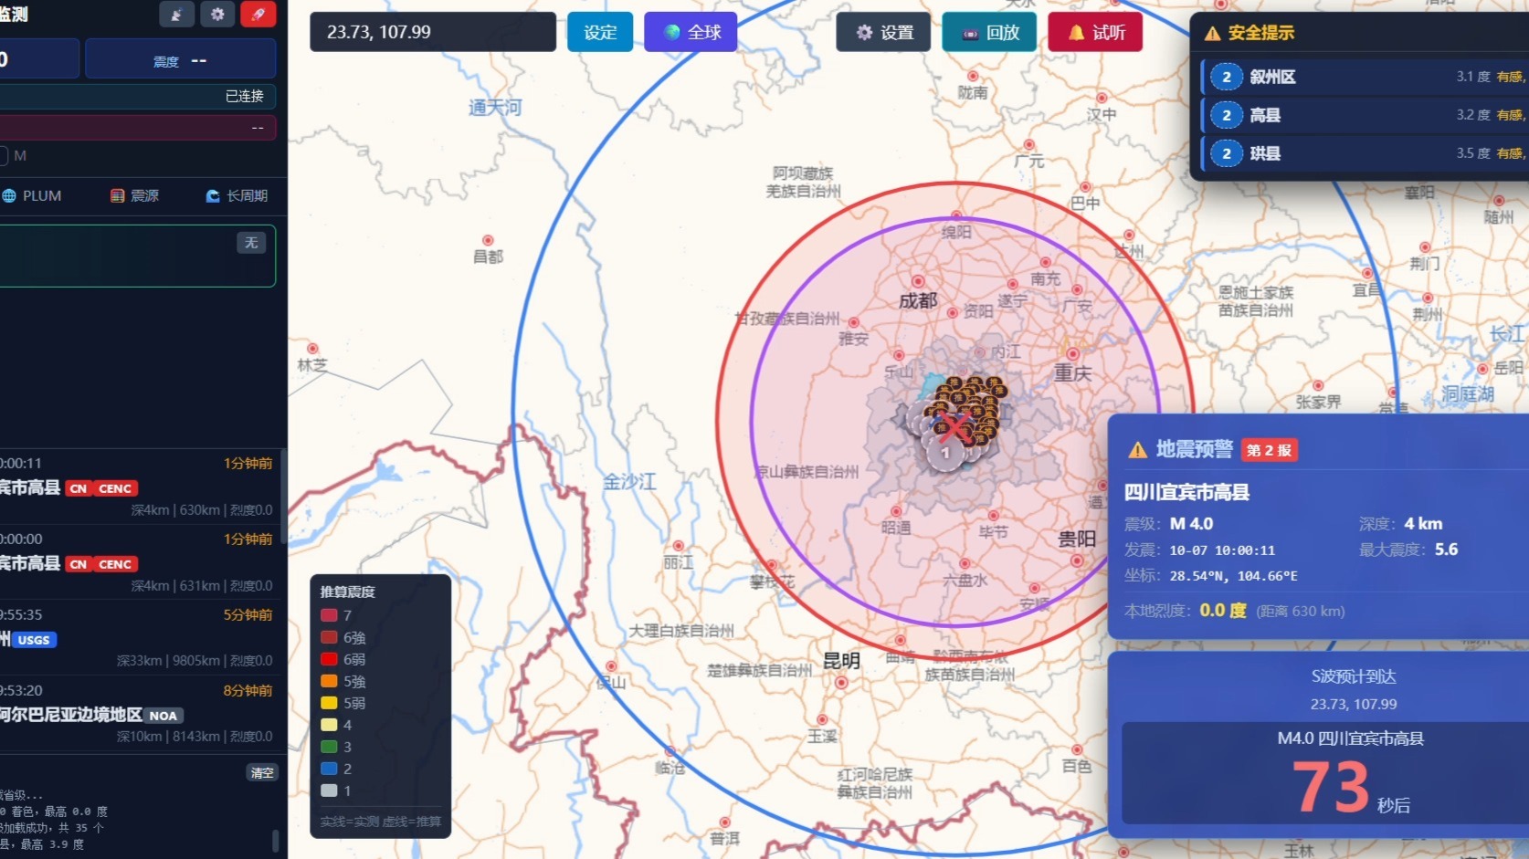This screenshot has height=859, width=1529.
Task: Click the 第 2 报 report badge
Action: (x=1270, y=450)
